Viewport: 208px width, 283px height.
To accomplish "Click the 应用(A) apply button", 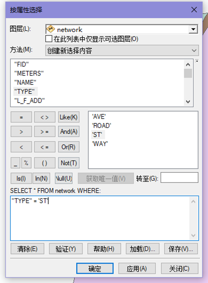I will (137, 269).
